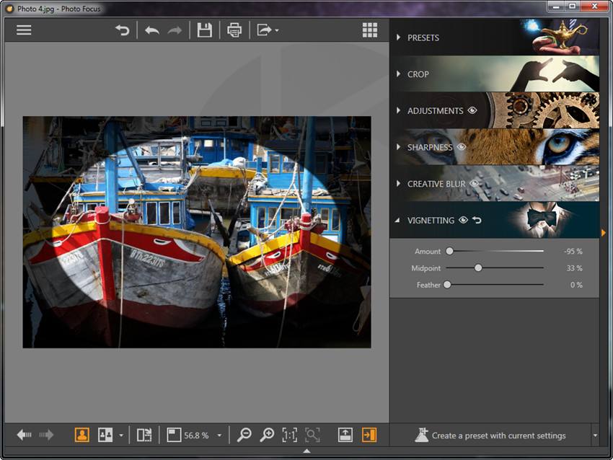
Task: Collapse the VIGNETTING section
Action: tap(397, 220)
